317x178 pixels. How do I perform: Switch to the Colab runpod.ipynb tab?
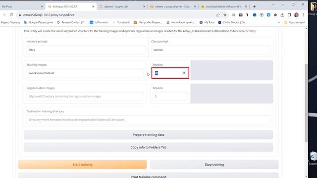pos(173,6)
